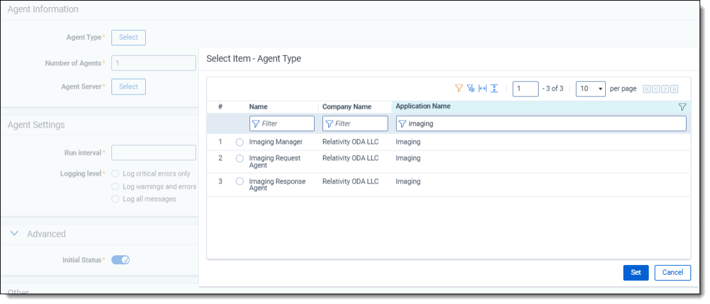Click the Cancel button
This screenshot has height=304, width=710.
672,273
